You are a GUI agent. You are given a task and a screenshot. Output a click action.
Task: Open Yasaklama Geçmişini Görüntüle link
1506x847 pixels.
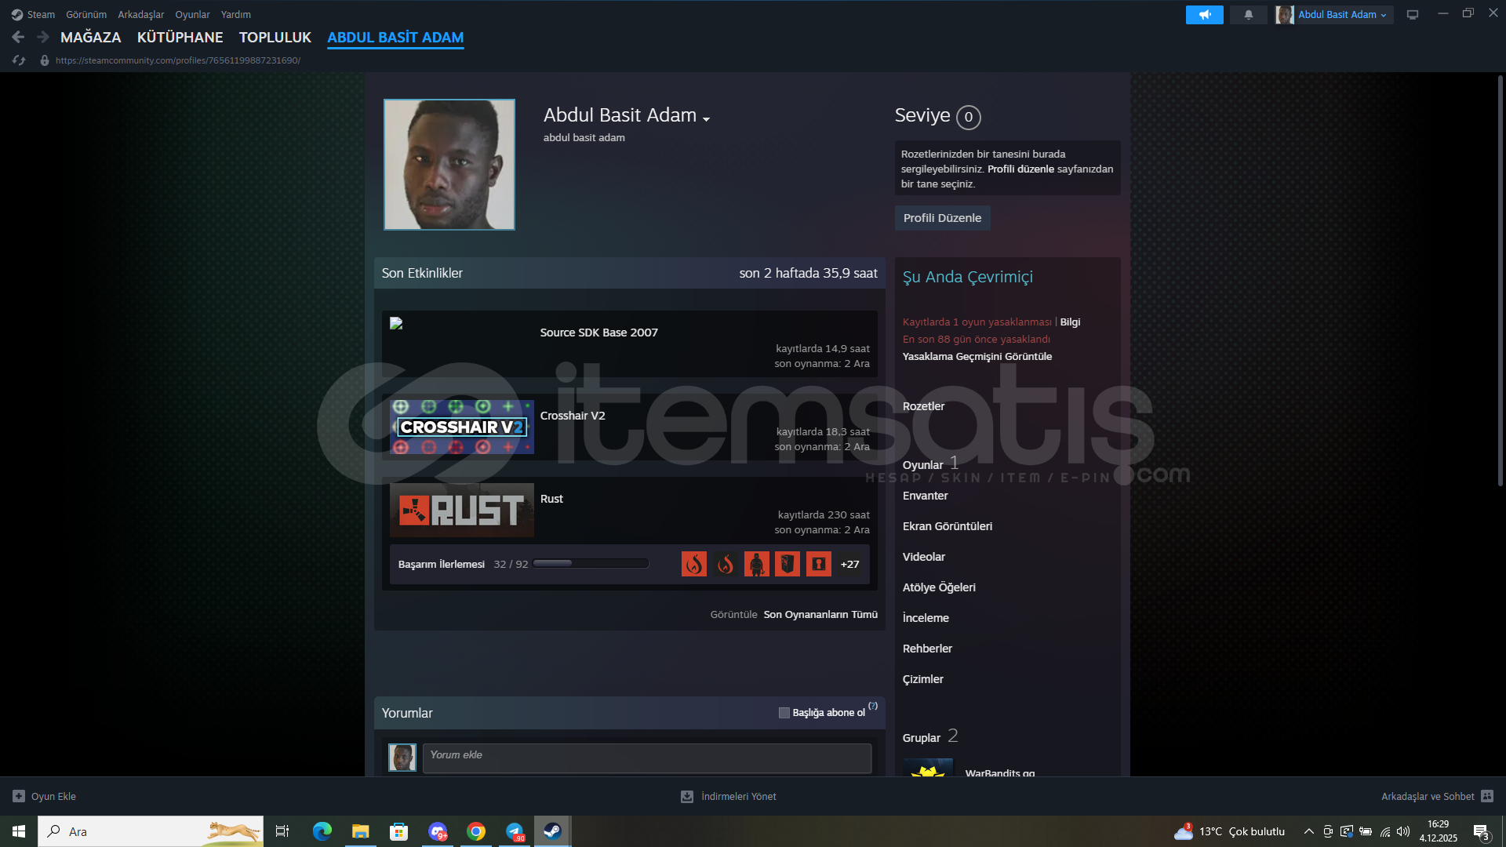click(977, 356)
